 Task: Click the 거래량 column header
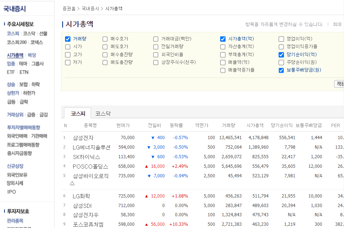tap(228, 126)
